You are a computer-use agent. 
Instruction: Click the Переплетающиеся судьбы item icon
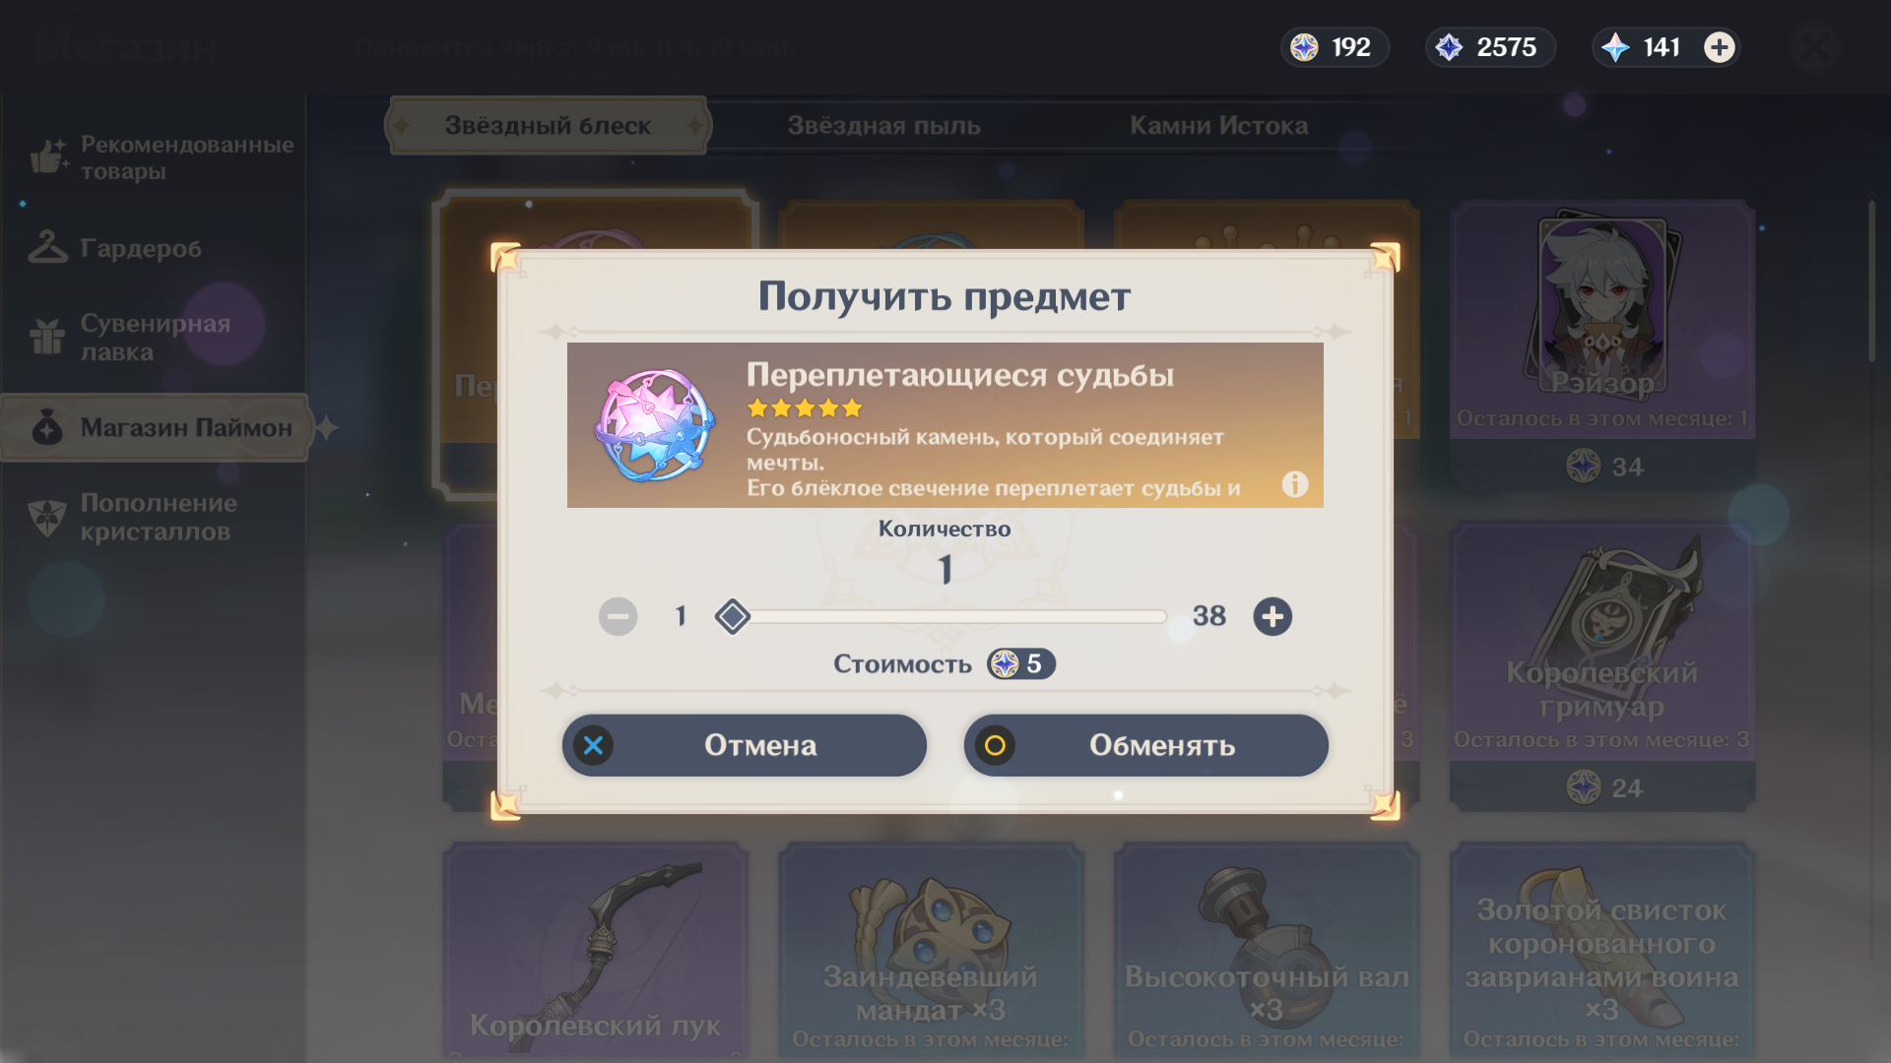(x=655, y=425)
